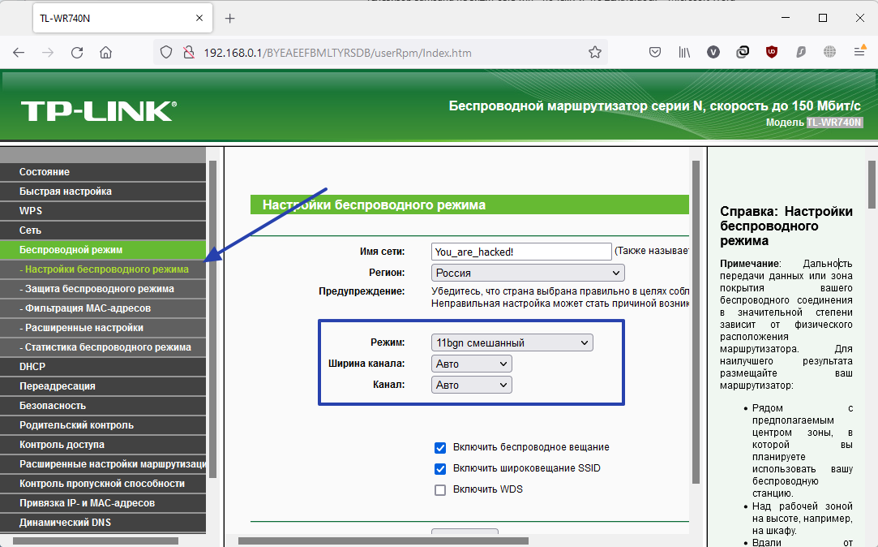Open Расширенные настройки маршрутизации menu item
Screen dimensions: 878x547
coord(103,464)
